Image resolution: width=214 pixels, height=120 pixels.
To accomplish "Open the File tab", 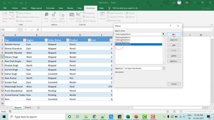I will pyautogui.click(x=5, y=8).
